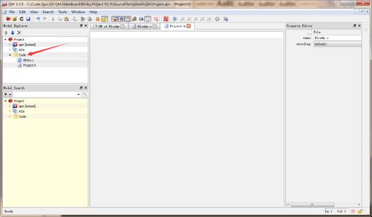Close the Model Search panel
Image resolution: width=372 pixels, height=217 pixels.
86,88
